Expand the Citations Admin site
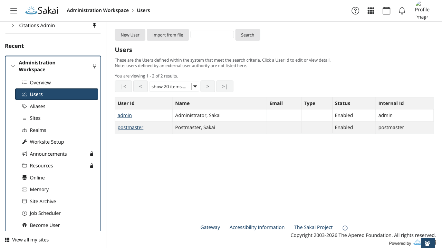The width and height of the screenshot is (442, 248). [x=13, y=25]
